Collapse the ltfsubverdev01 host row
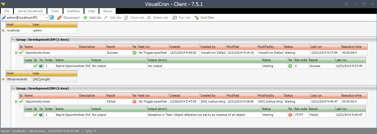 3,79
